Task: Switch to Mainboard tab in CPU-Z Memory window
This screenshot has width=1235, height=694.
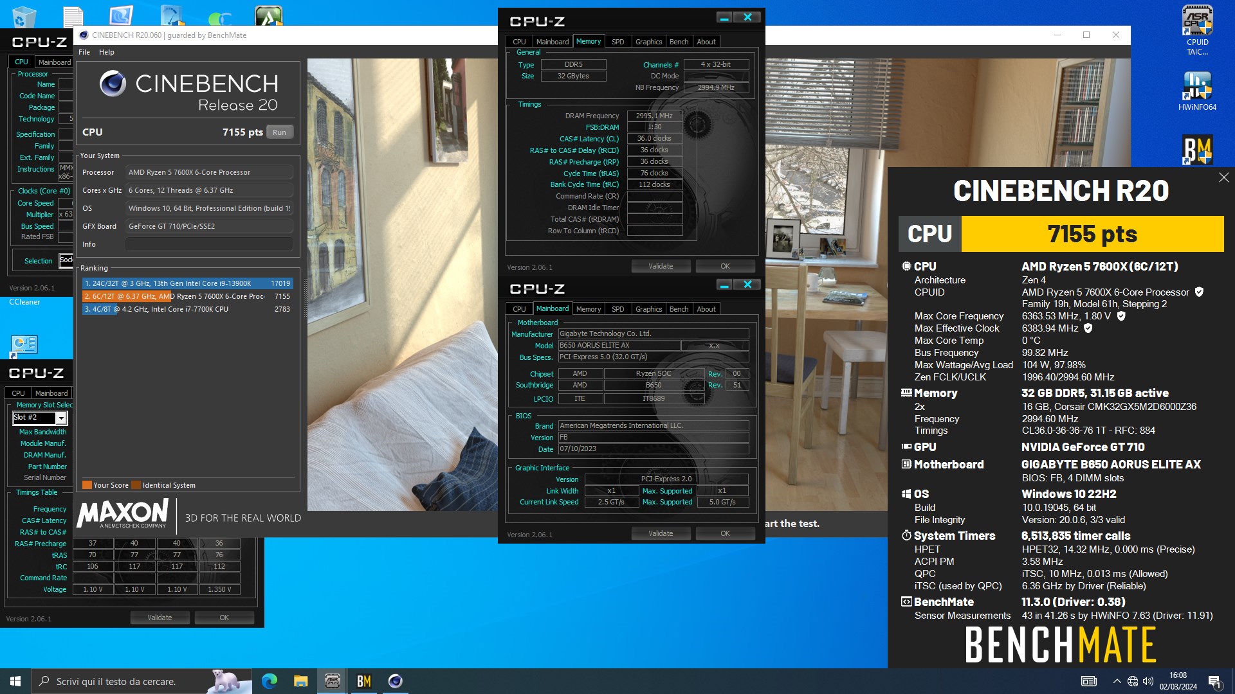Action: (553, 42)
